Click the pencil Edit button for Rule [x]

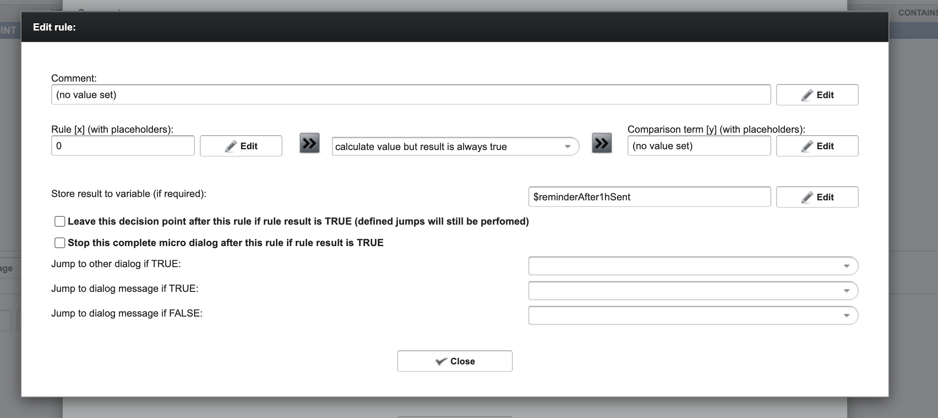(241, 146)
